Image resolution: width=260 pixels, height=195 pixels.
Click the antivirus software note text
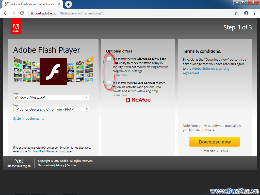(x=212, y=128)
